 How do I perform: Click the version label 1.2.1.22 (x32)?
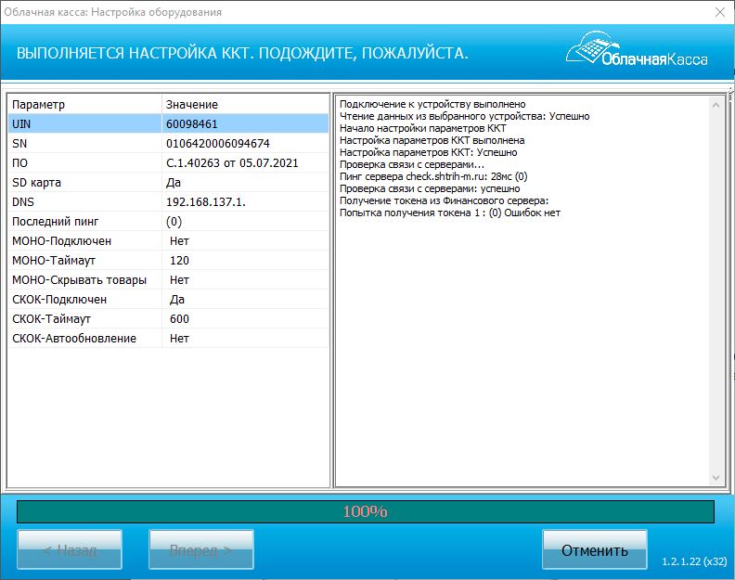pyautogui.click(x=693, y=562)
